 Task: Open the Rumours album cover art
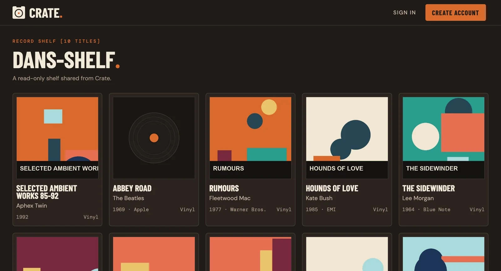pyautogui.click(x=250, y=138)
